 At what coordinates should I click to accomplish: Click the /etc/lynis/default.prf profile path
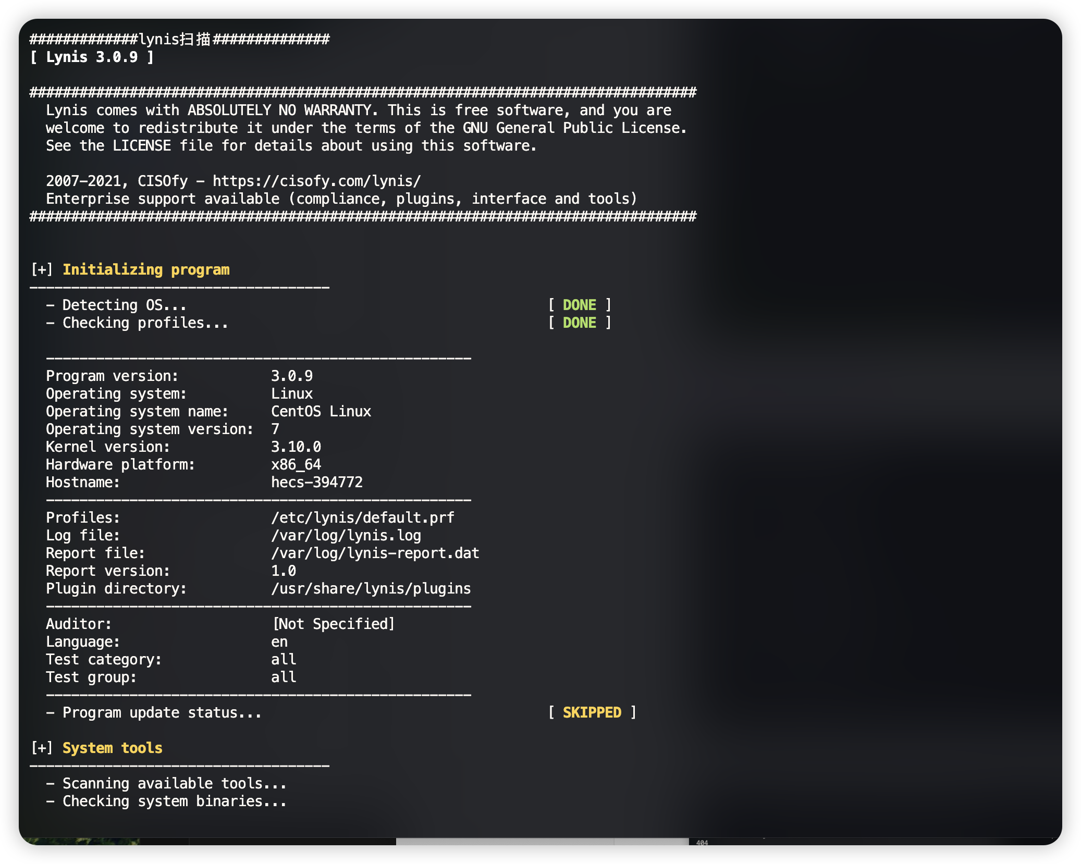pyautogui.click(x=362, y=517)
